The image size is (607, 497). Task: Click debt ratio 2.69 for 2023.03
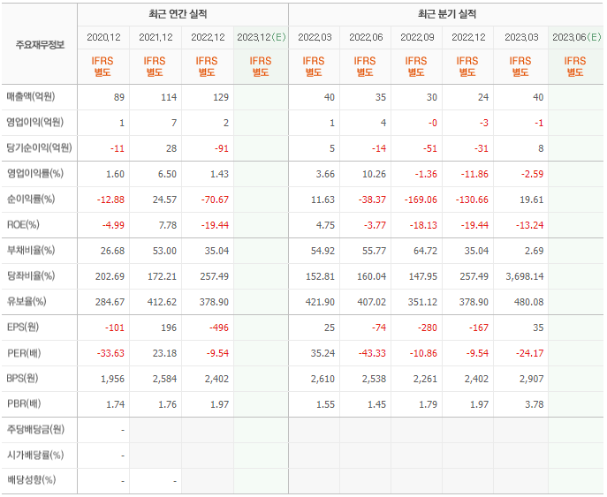[x=535, y=251]
